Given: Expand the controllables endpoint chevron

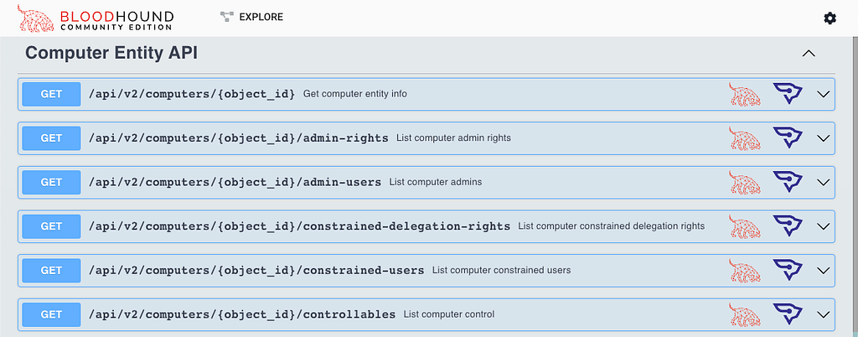Looking at the screenshot, I should coord(824,314).
